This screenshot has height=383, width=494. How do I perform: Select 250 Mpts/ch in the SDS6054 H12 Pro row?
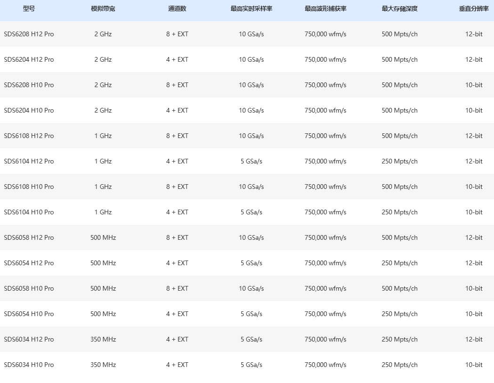point(399,263)
